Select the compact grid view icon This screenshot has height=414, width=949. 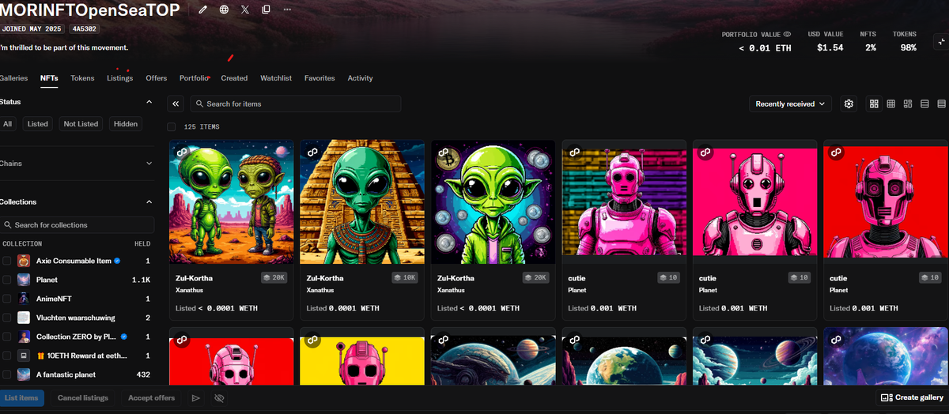(890, 103)
